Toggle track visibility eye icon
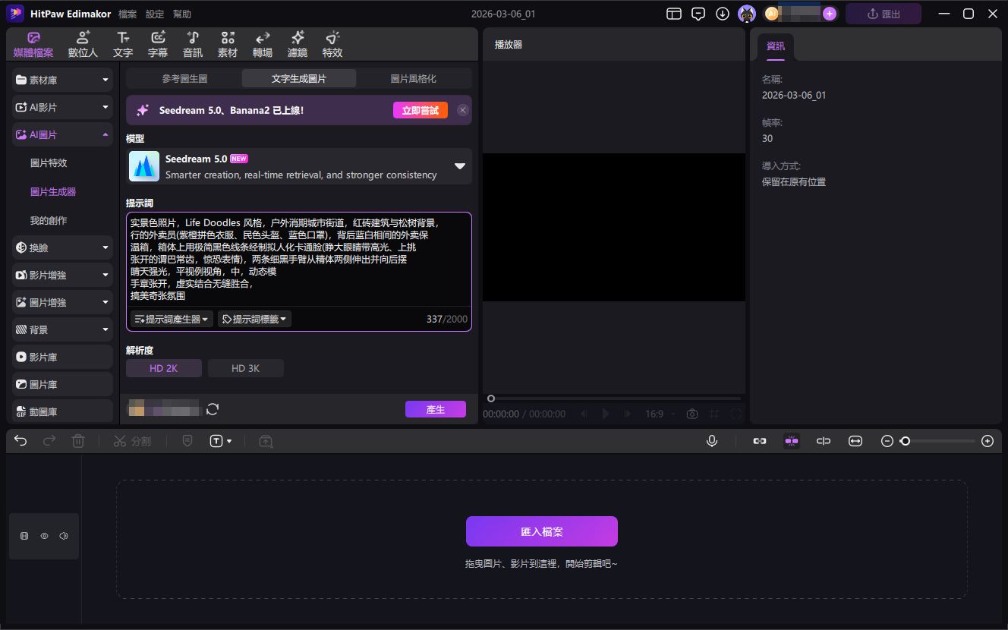1008x630 pixels. [44, 536]
